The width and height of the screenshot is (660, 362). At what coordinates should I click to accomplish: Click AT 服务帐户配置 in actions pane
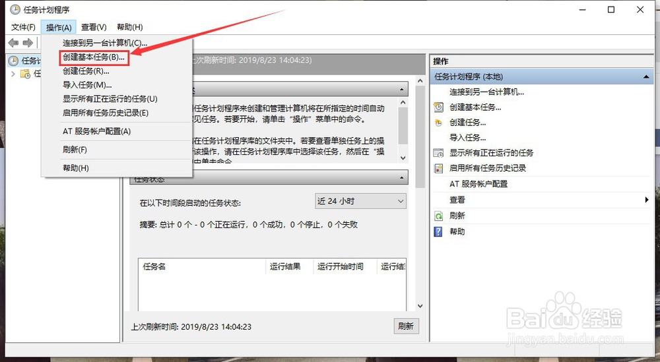[x=478, y=184]
